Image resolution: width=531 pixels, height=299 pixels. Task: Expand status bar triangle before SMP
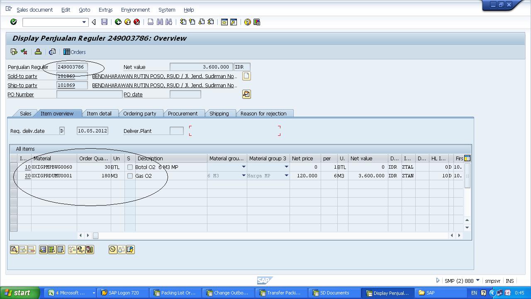pyautogui.click(x=438, y=280)
